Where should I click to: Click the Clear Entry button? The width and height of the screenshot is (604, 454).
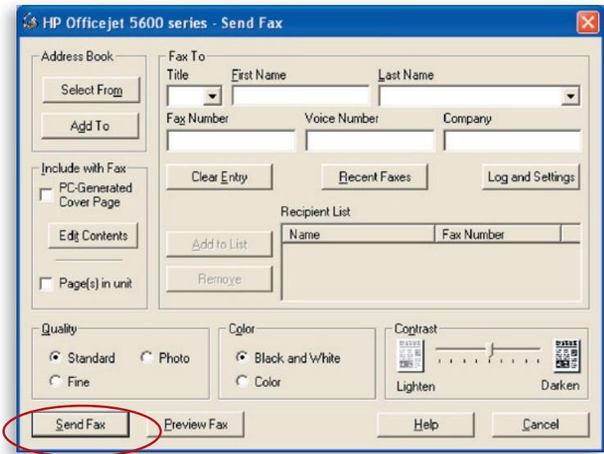click(220, 177)
